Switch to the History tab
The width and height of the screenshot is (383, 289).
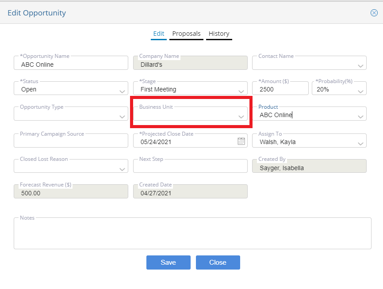tap(219, 34)
